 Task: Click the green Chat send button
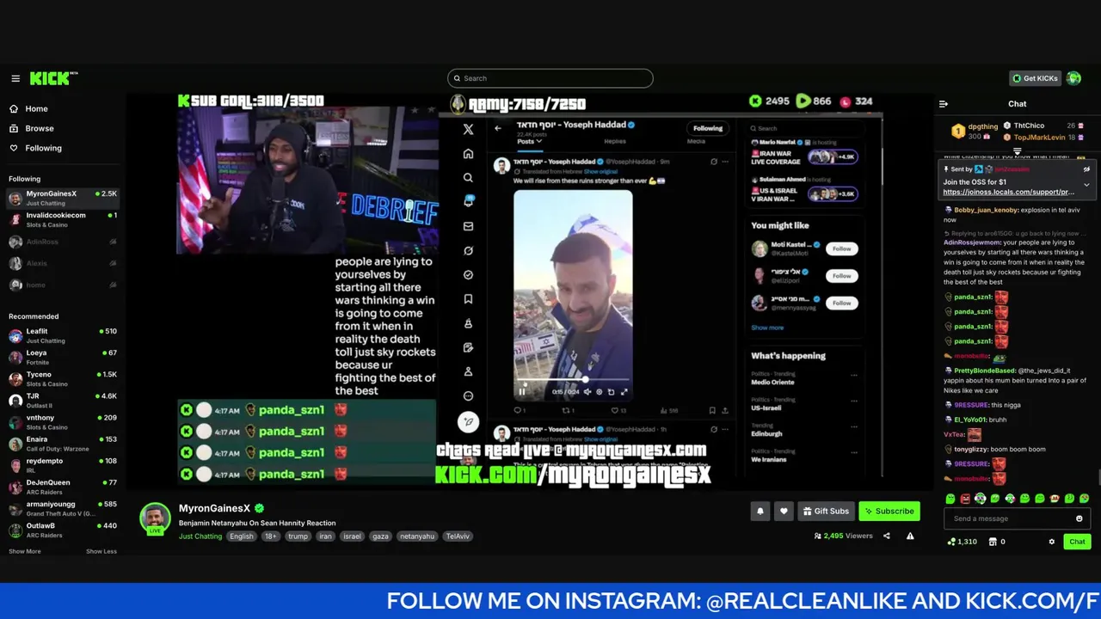tap(1077, 542)
